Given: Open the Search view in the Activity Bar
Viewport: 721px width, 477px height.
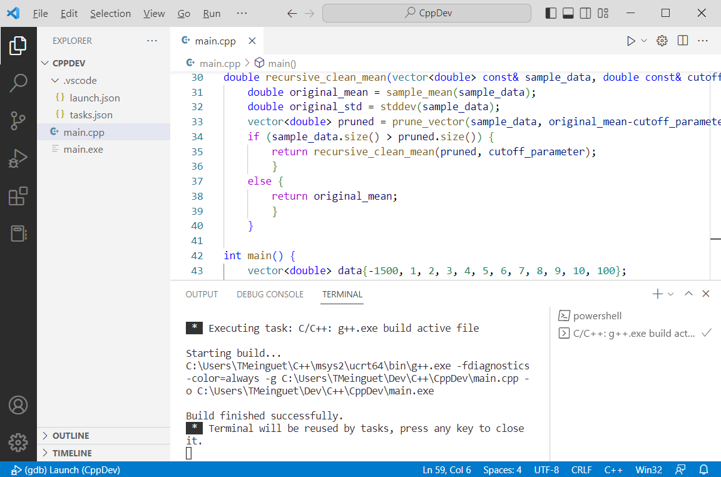Looking at the screenshot, I should [19, 82].
